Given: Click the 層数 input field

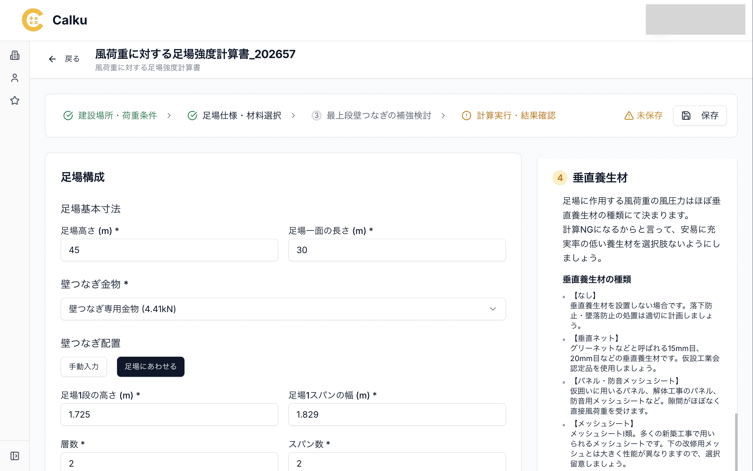Looking at the screenshot, I should point(169,462).
